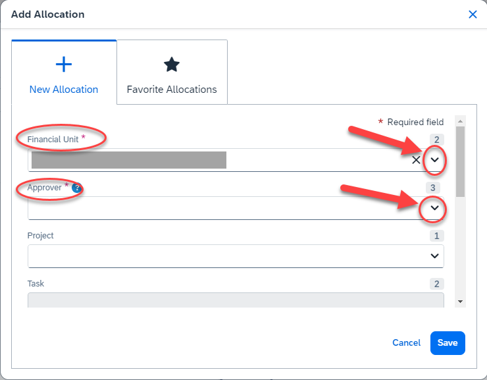Close the Add Allocation dialog
Screen dimensions: 487x380
pos(473,14)
